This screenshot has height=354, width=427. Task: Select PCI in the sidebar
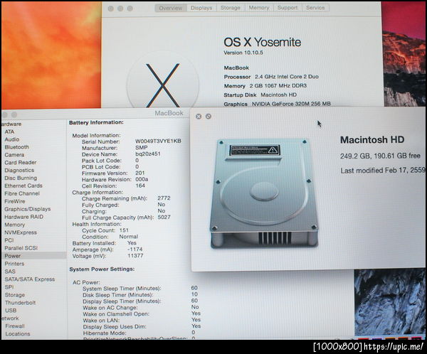pos(9,240)
